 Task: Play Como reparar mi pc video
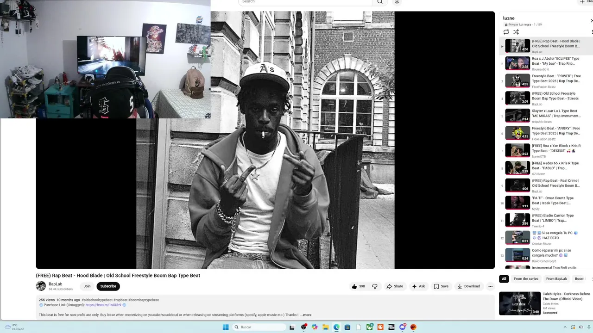(x=546, y=255)
